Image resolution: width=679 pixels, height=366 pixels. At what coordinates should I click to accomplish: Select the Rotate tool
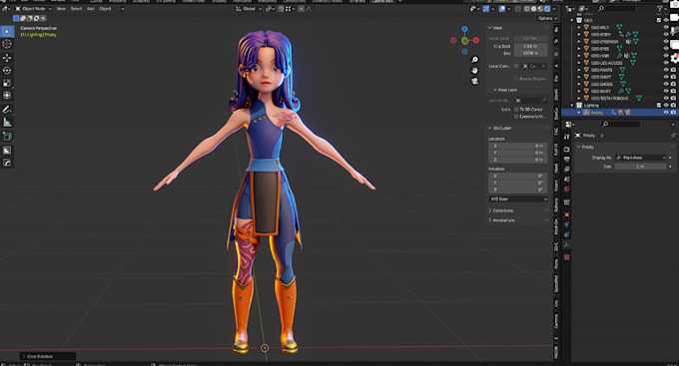pyautogui.click(x=7, y=70)
